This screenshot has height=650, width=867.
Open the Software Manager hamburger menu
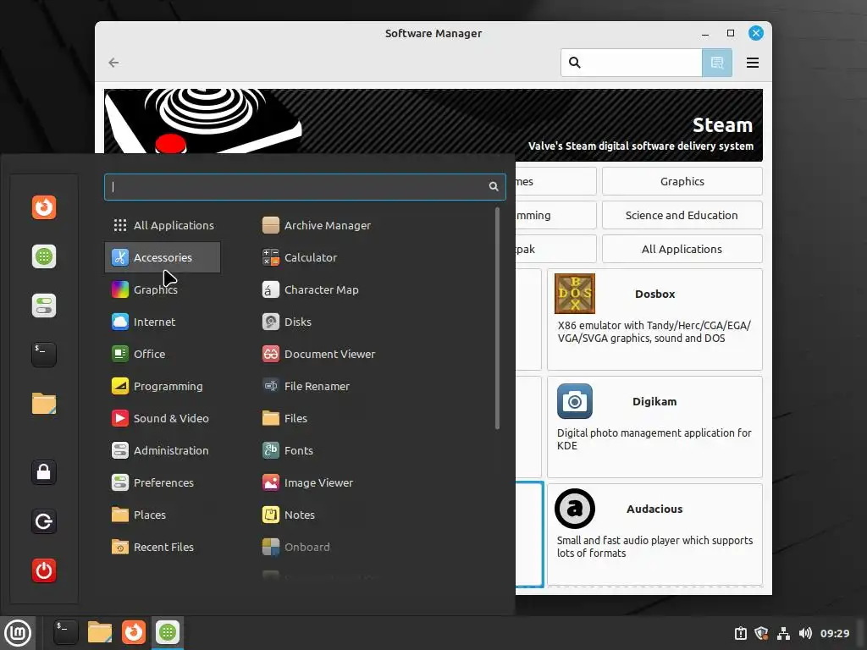[x=752, y=63]
